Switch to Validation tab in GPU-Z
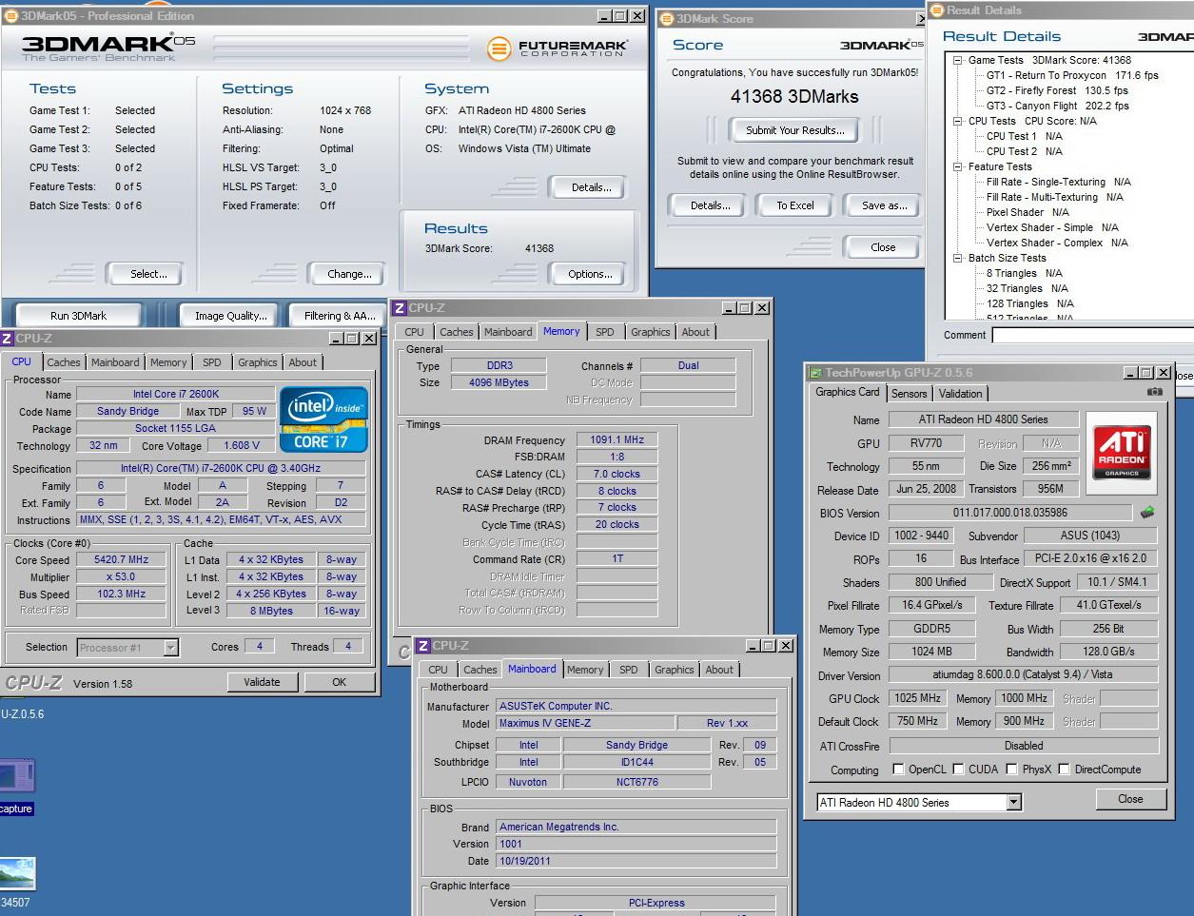Image resolution: width=1194 pixels, height=916 pixels. [960, 394]
